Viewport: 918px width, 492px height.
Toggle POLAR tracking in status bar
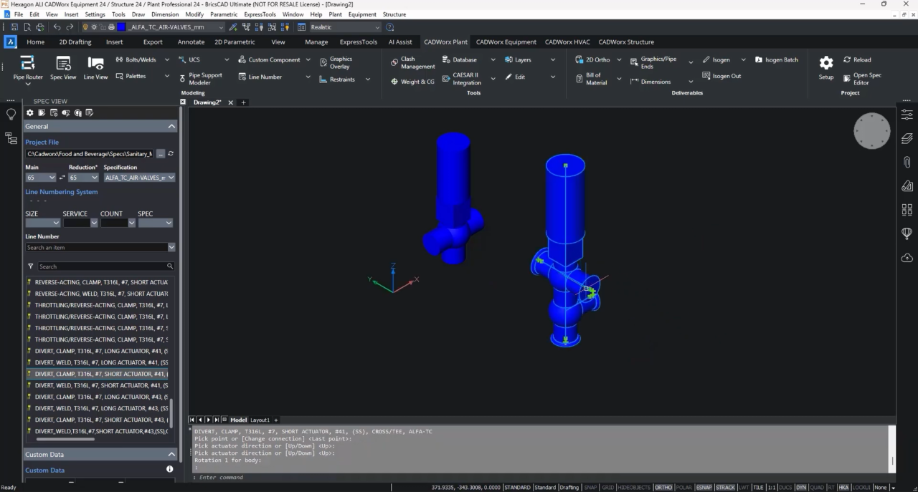684,488
